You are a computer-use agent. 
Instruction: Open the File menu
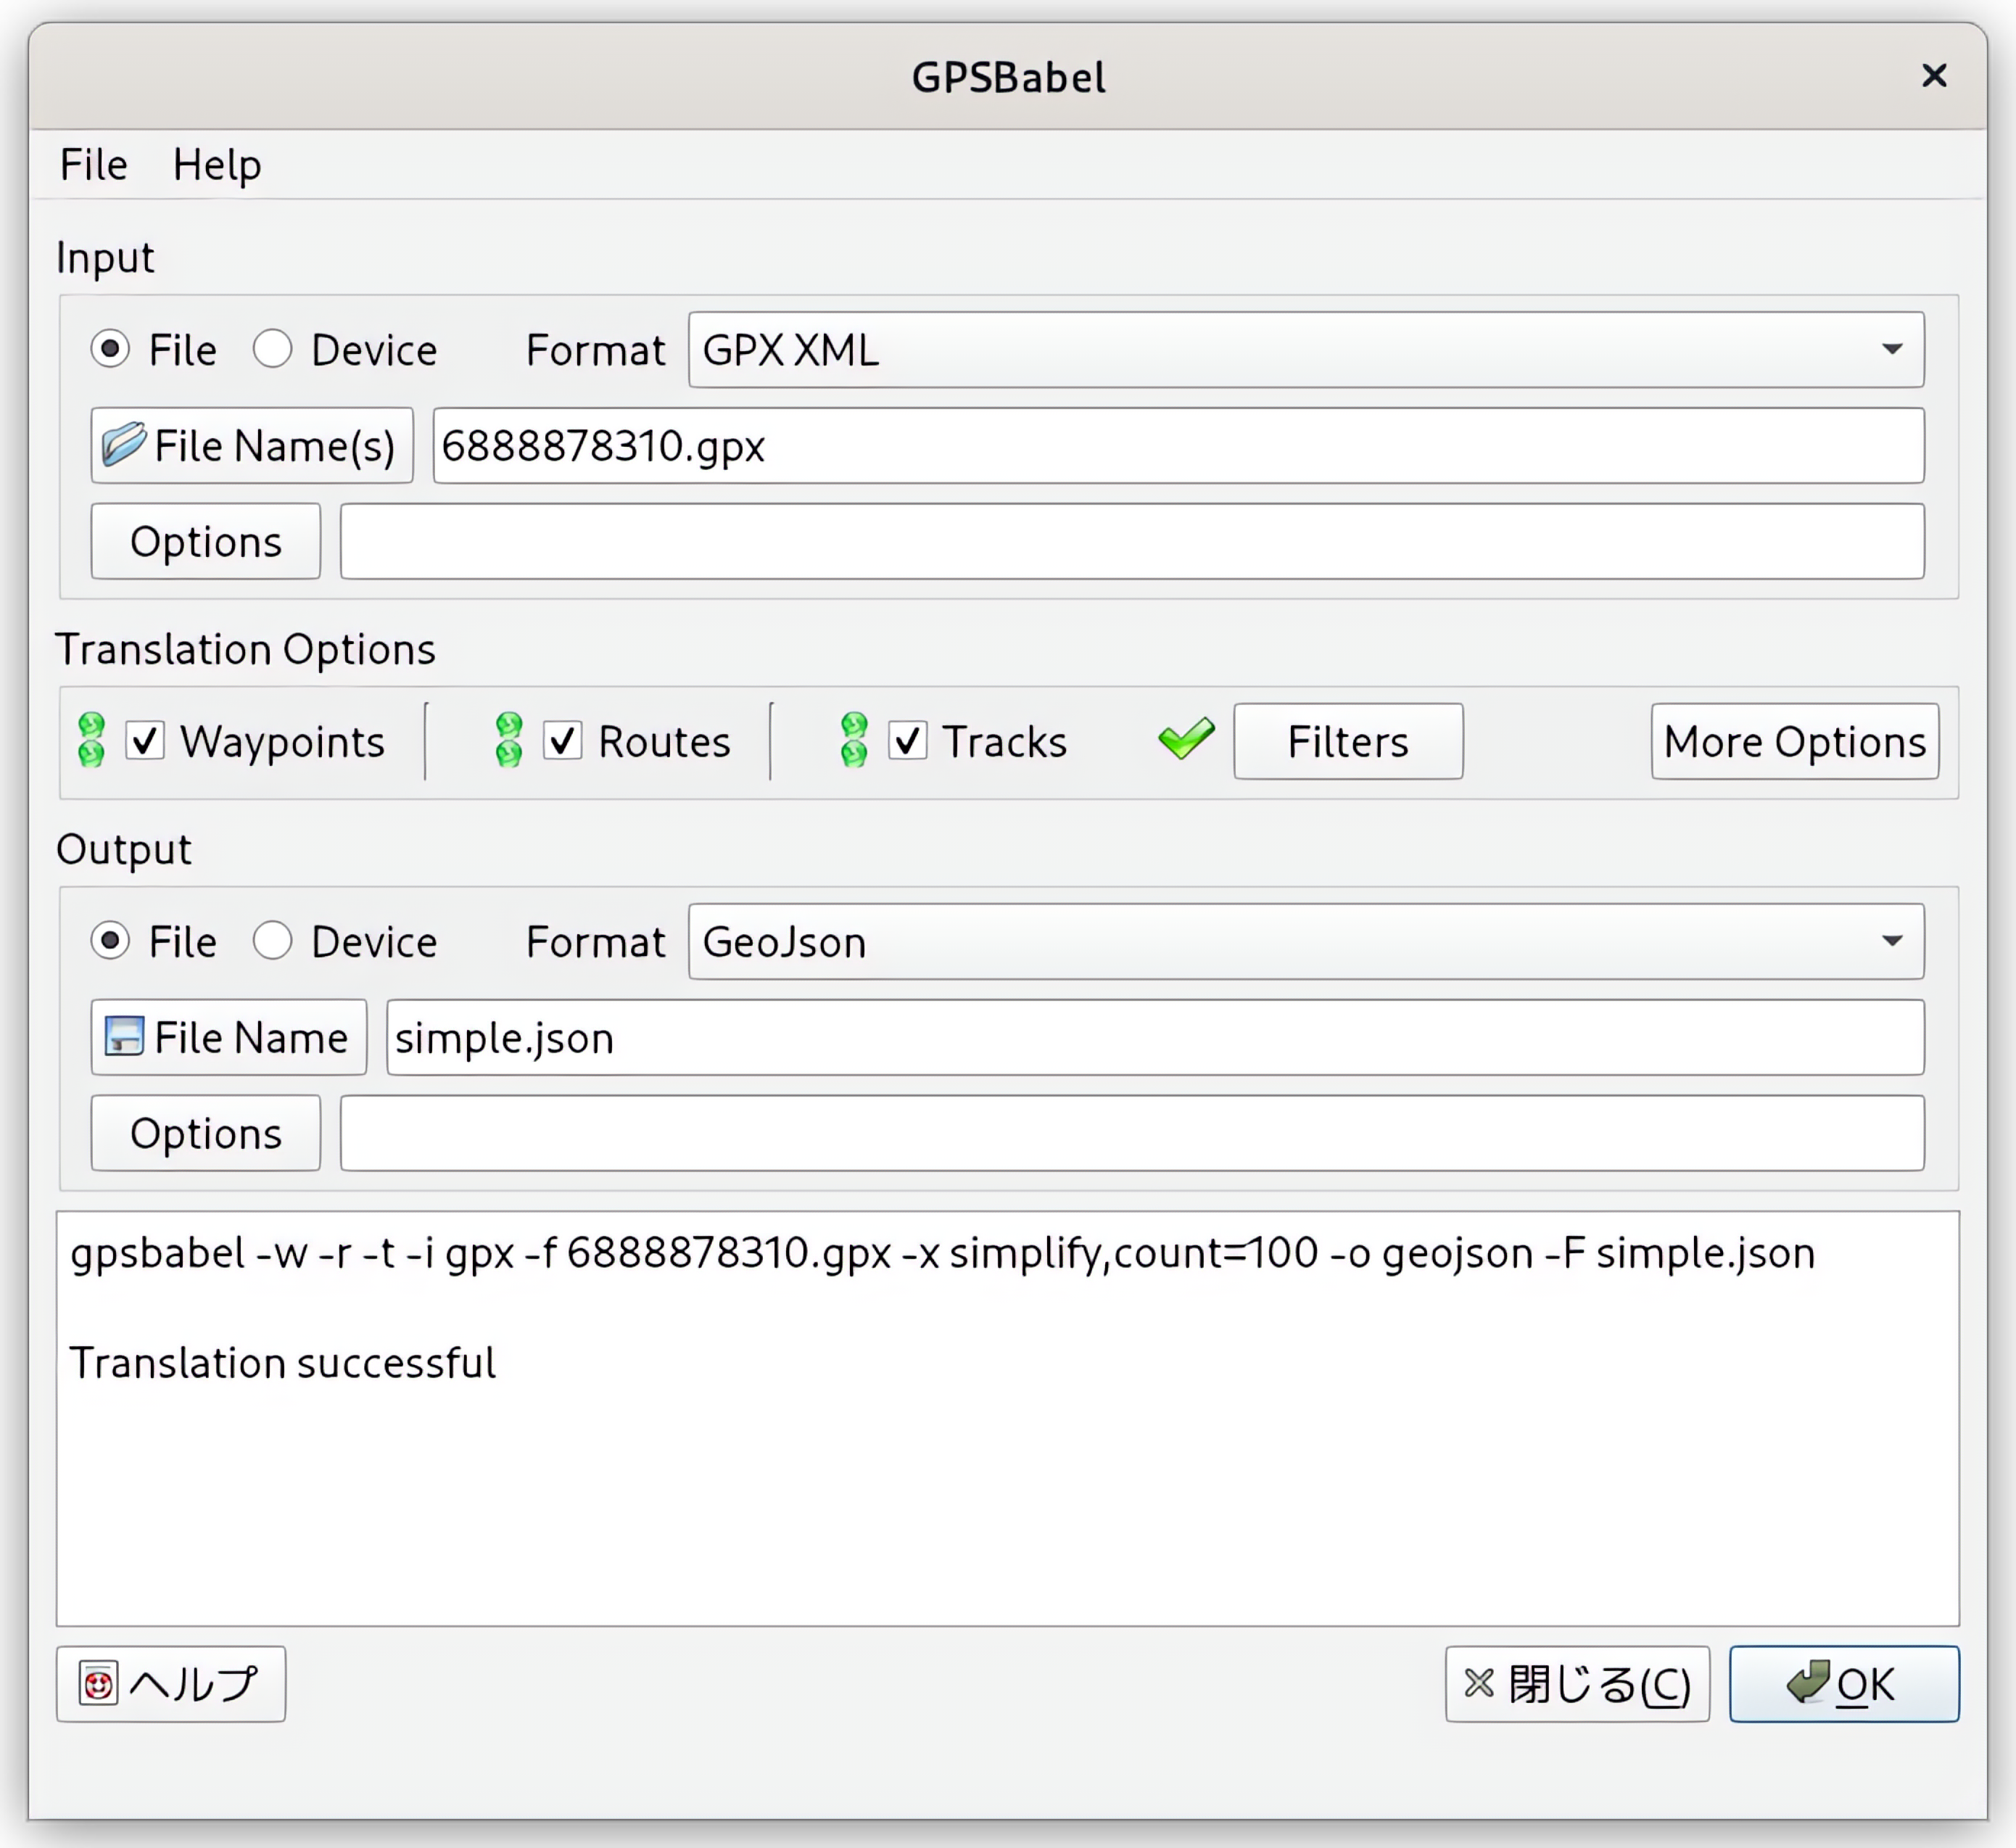click(94, 165)
